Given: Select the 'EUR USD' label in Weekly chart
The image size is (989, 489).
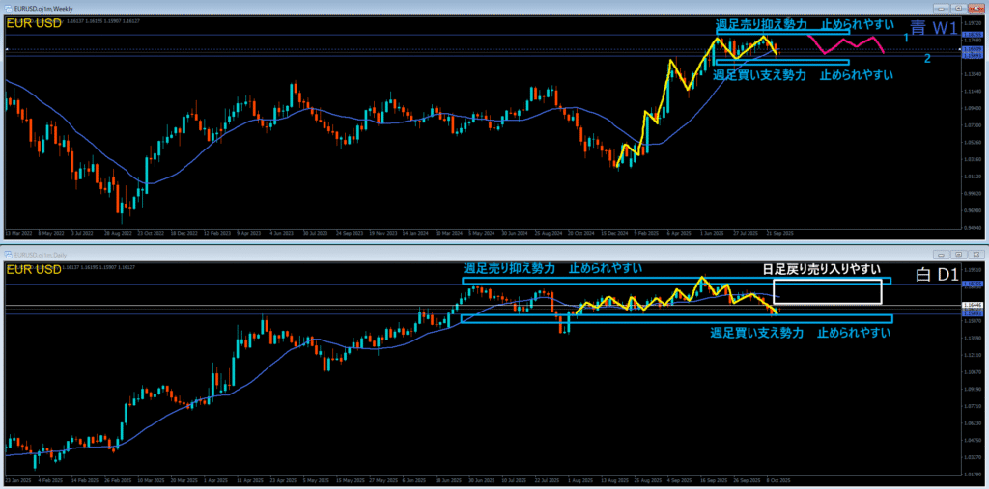Looking at the screenshot, I should point(34,23).
